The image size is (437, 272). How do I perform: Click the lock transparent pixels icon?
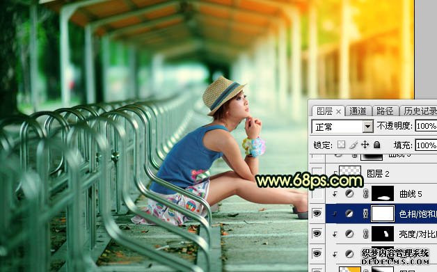pyautogui.click(x=341, y=145)
